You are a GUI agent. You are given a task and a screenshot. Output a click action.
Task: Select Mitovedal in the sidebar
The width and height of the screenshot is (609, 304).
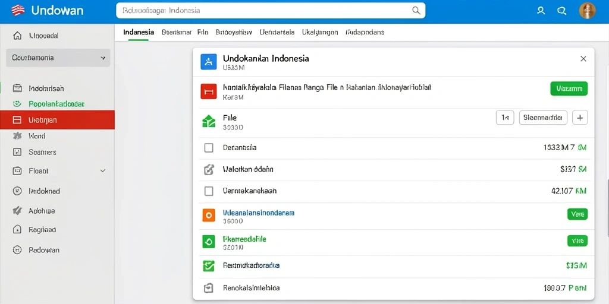click(x=43, y=36)
